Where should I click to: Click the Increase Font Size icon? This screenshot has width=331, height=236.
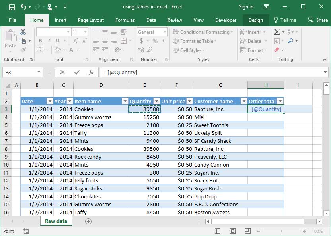click(x=75, y=41)
